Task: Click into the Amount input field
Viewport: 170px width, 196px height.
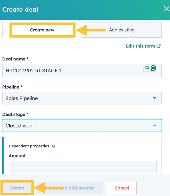Action: pyautogui.click(x=82, y=167)
